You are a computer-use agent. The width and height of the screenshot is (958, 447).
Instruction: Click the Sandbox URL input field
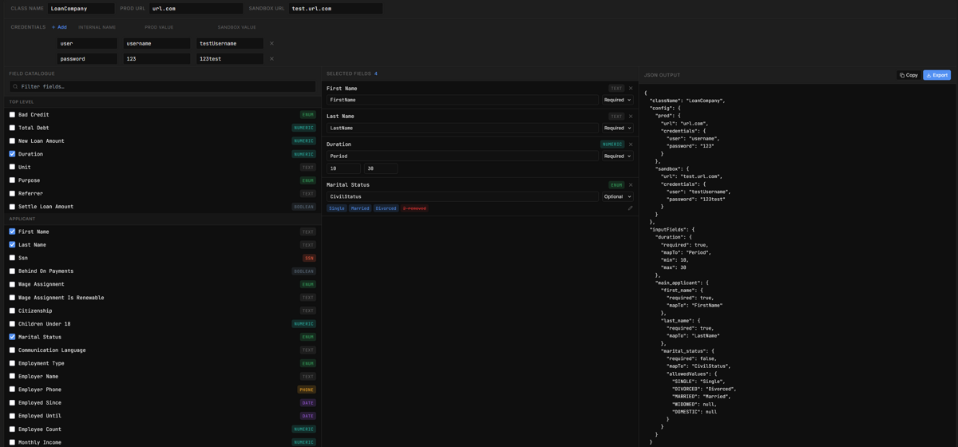tap(335, 9)
